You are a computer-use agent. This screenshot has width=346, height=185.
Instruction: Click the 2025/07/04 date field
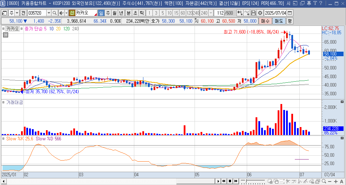tap(276, 13)
